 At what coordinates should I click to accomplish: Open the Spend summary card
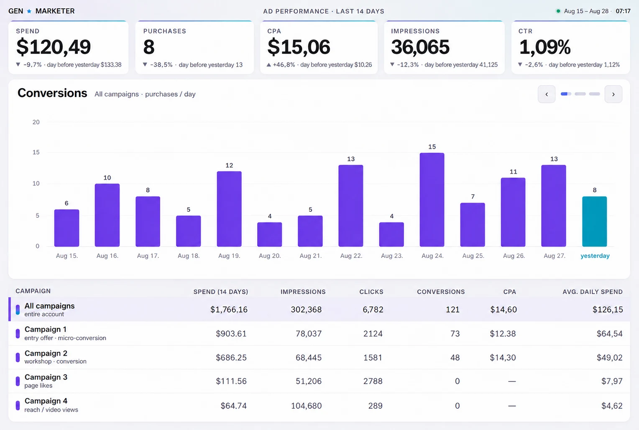[68, 47]
